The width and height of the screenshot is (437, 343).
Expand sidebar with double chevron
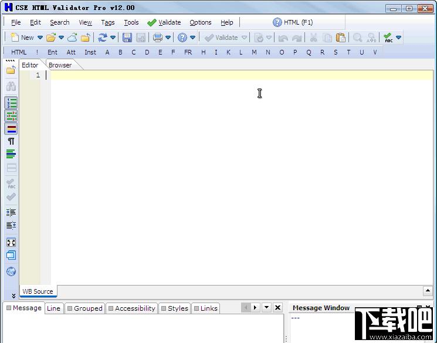[x=13, y=296]
